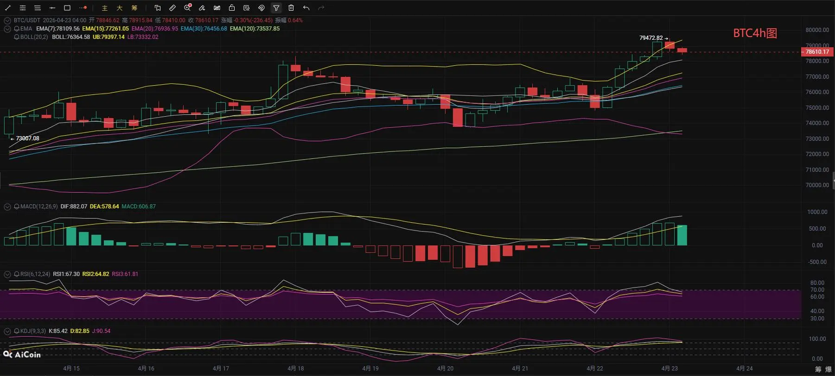Set alert bell for MACD indicator
The width and height of the screenshot is (835, 376).
(x=17, y=207)
